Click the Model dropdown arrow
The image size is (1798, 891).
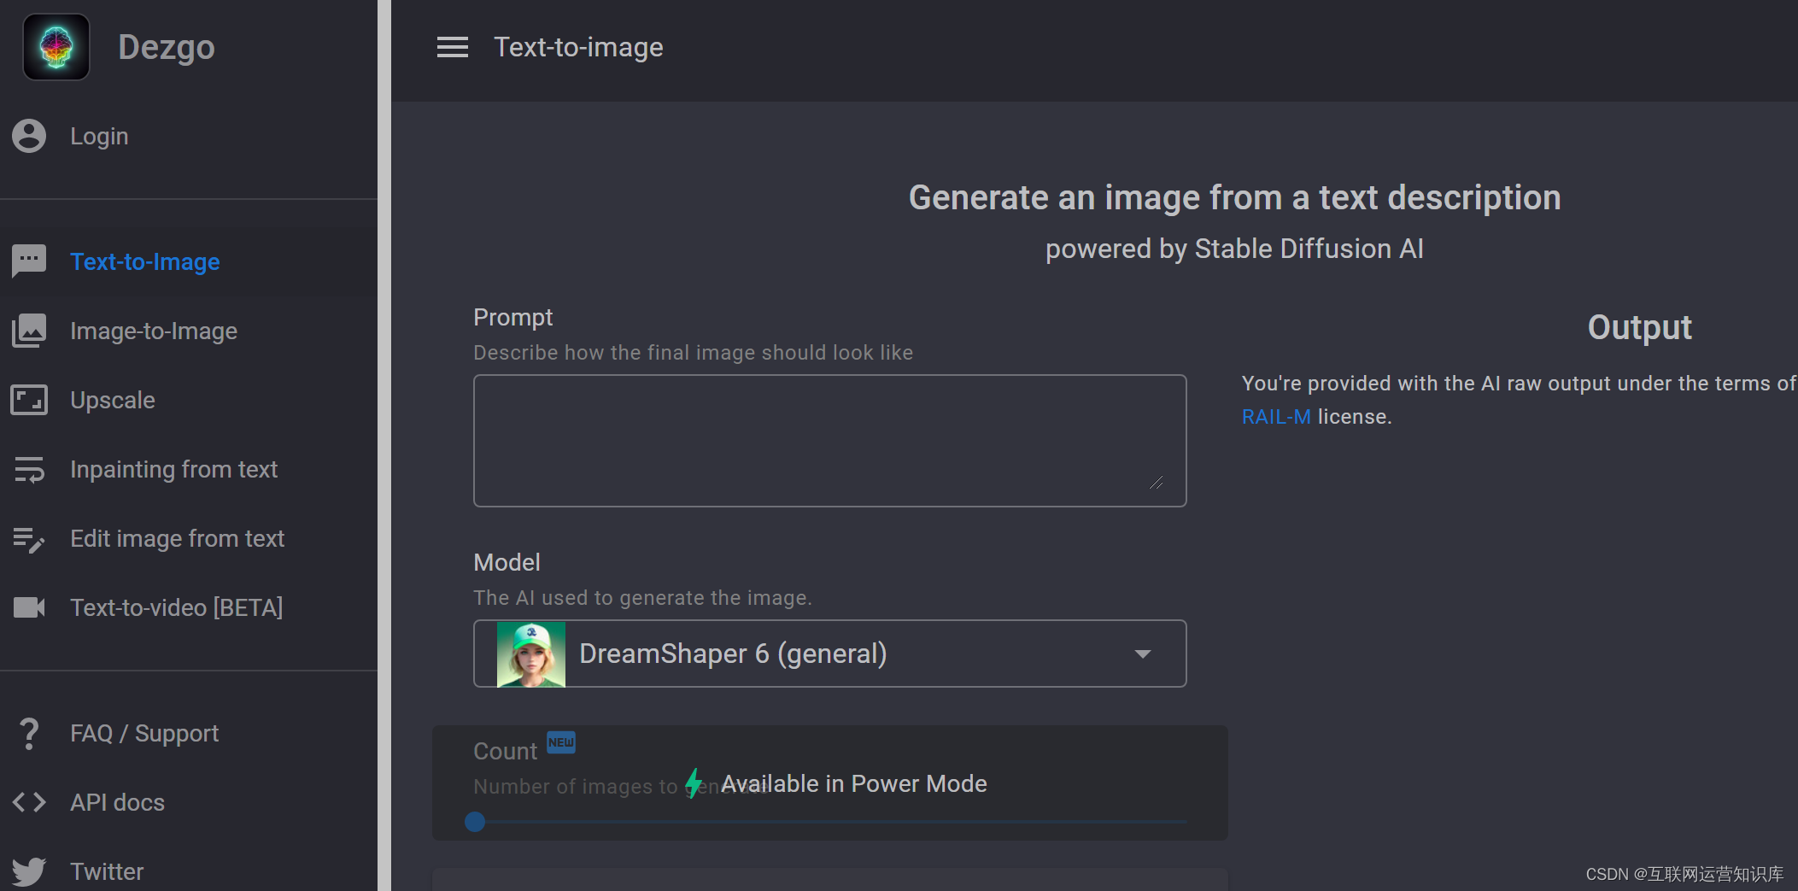click(x=1143, y=654)
